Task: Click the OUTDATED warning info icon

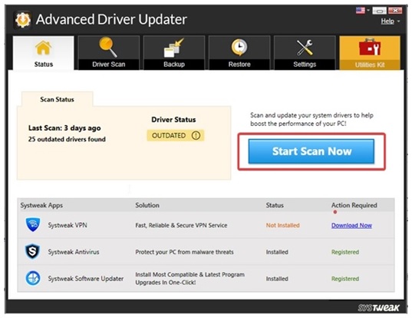Action: click(196, 135)
